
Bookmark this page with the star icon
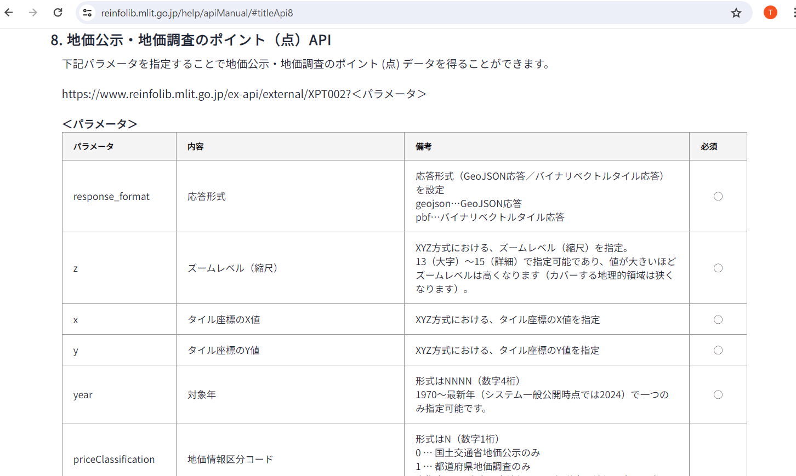(736, 13)
